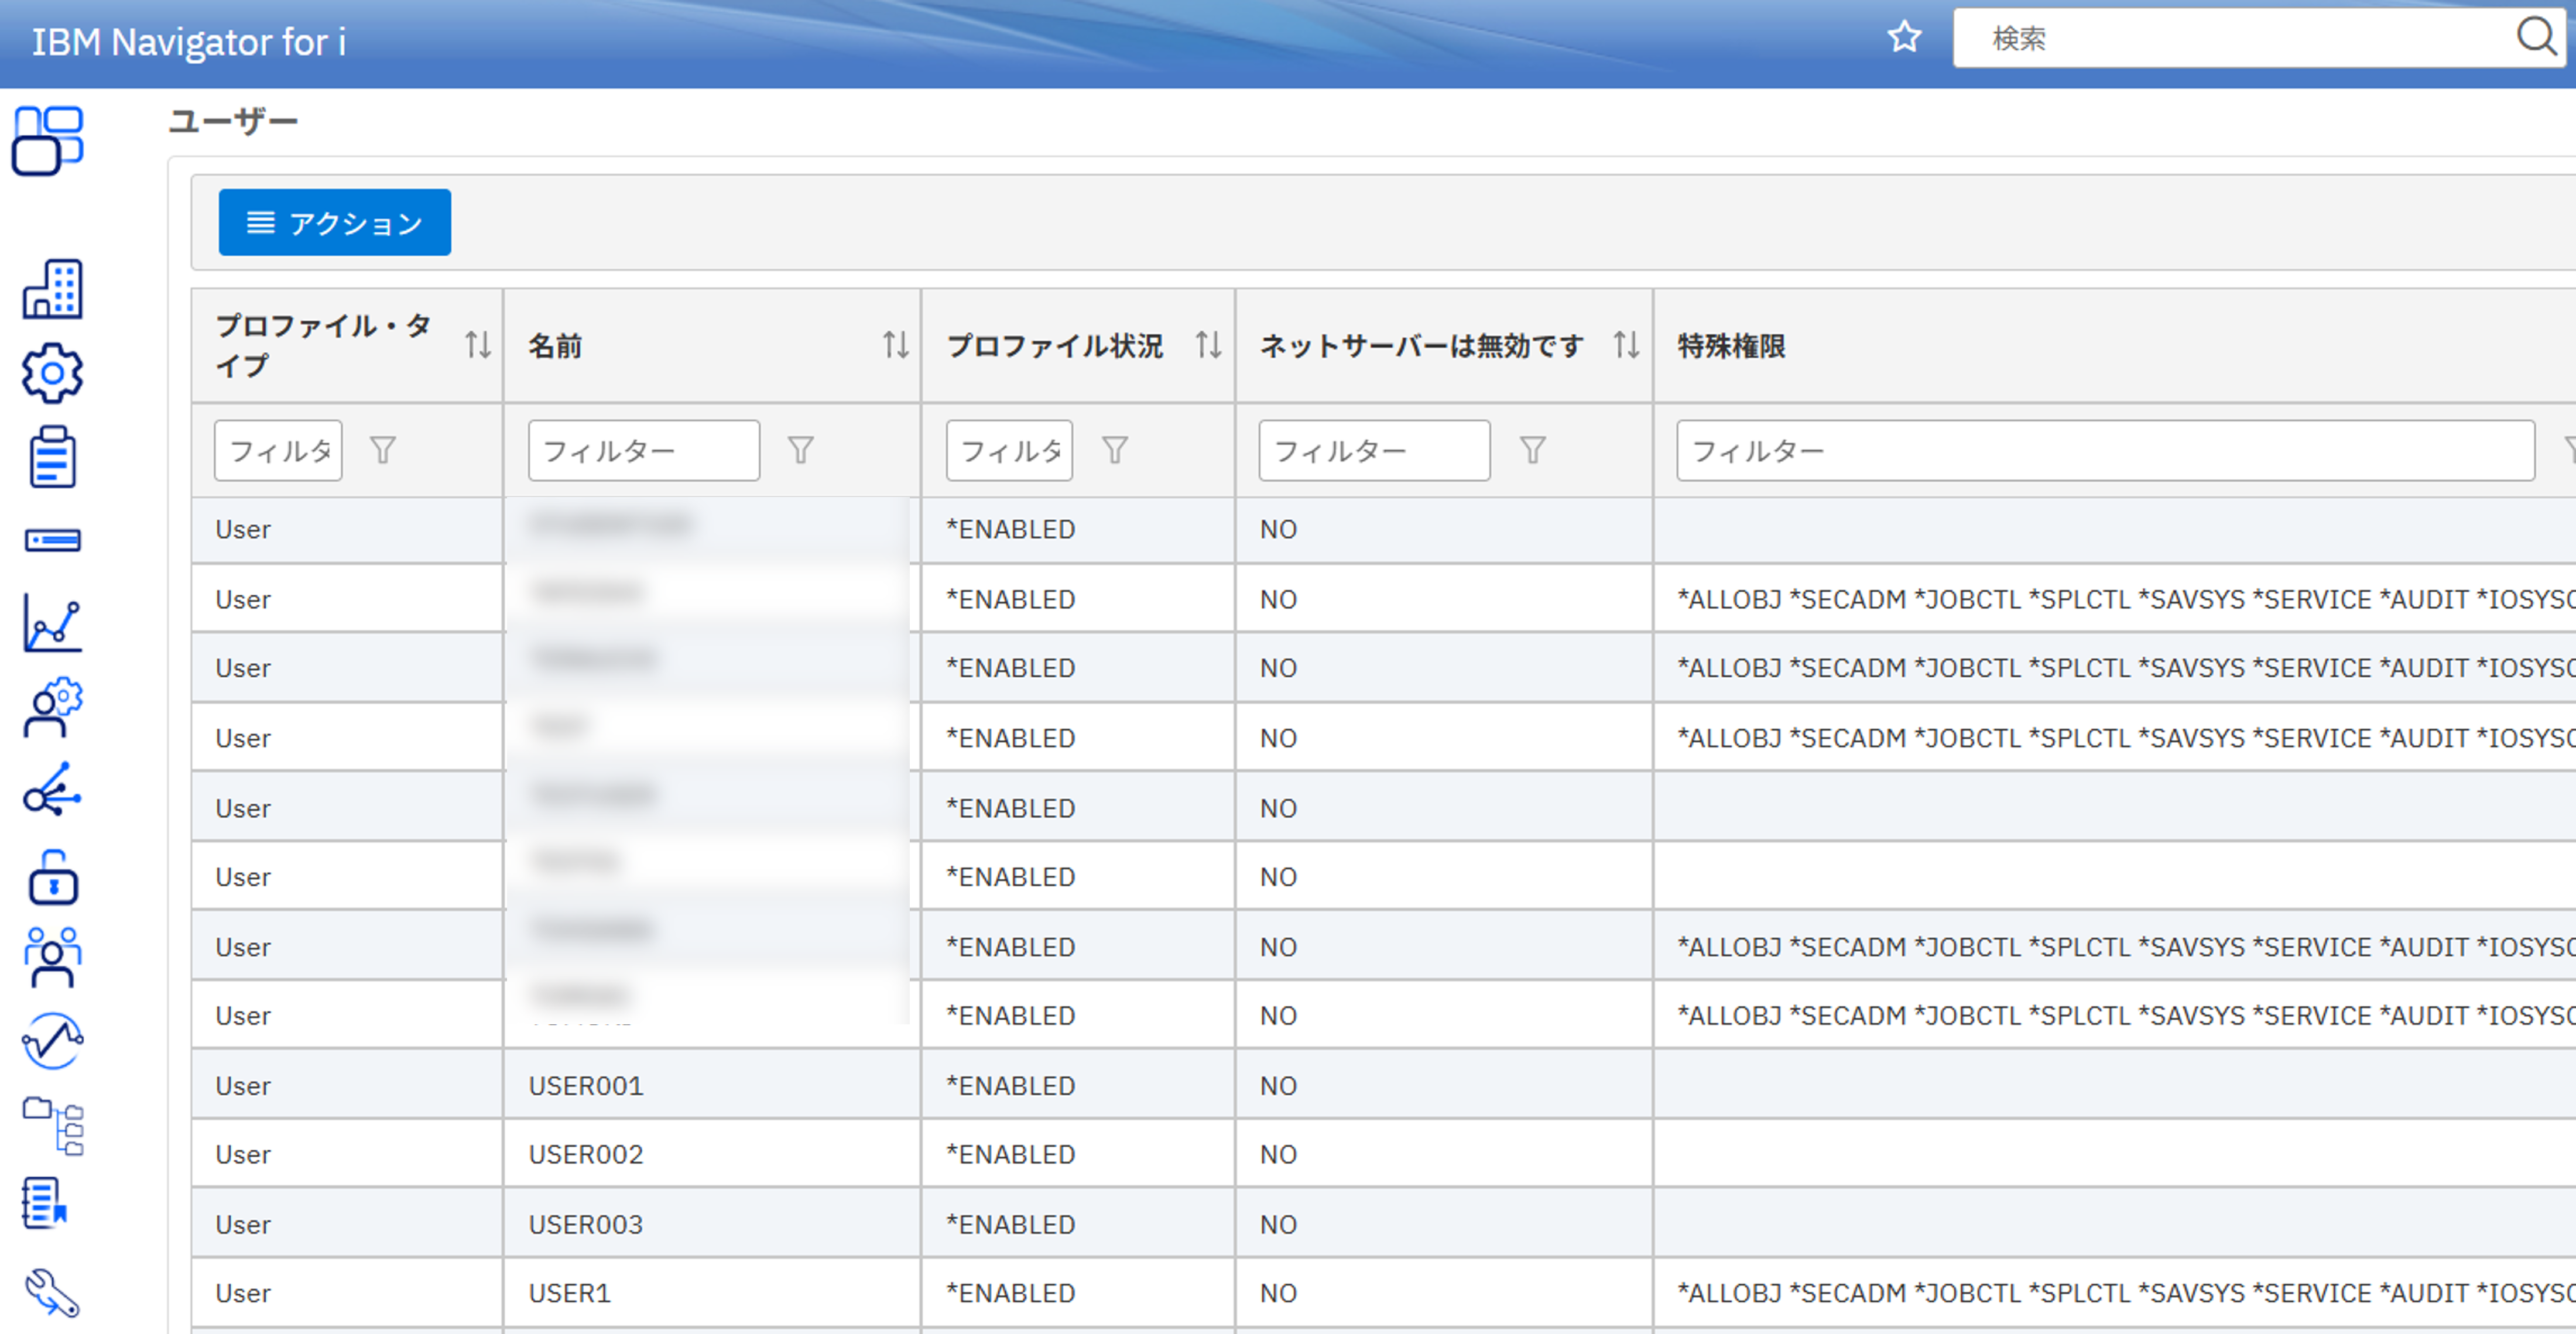The image size is (2576, 1334).
Task: Click filter funnel for ネットサーバーは無効です column
Action: (x=1532, y=450)
